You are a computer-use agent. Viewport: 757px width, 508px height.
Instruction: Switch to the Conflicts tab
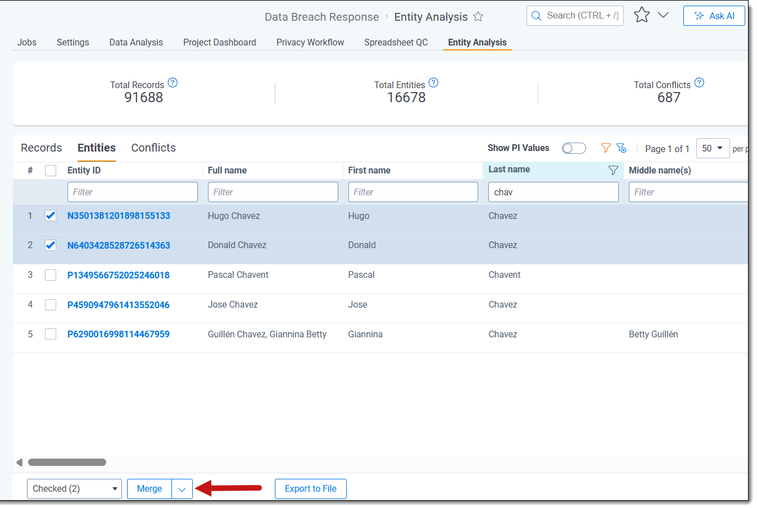(153, 148)
